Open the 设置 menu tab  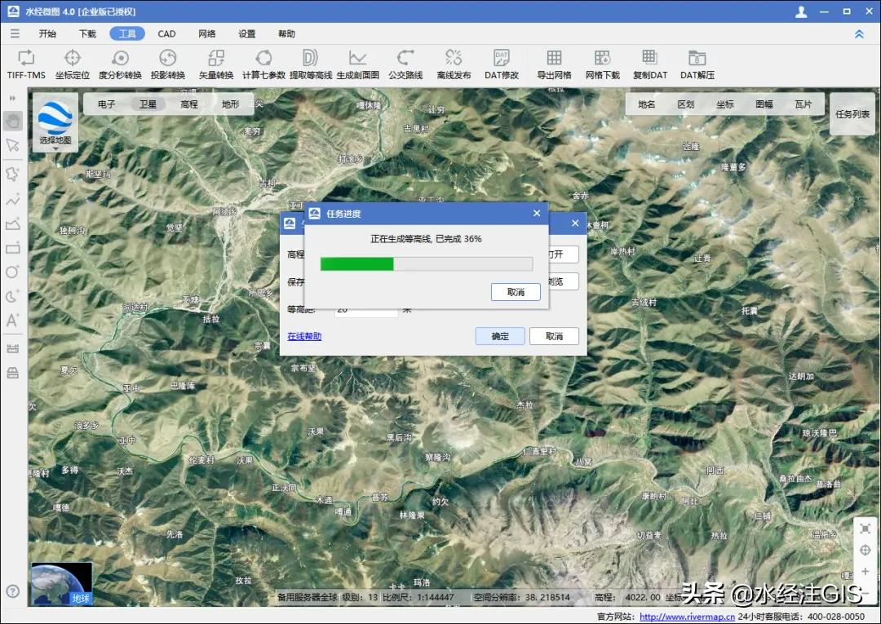click(246, 33)
